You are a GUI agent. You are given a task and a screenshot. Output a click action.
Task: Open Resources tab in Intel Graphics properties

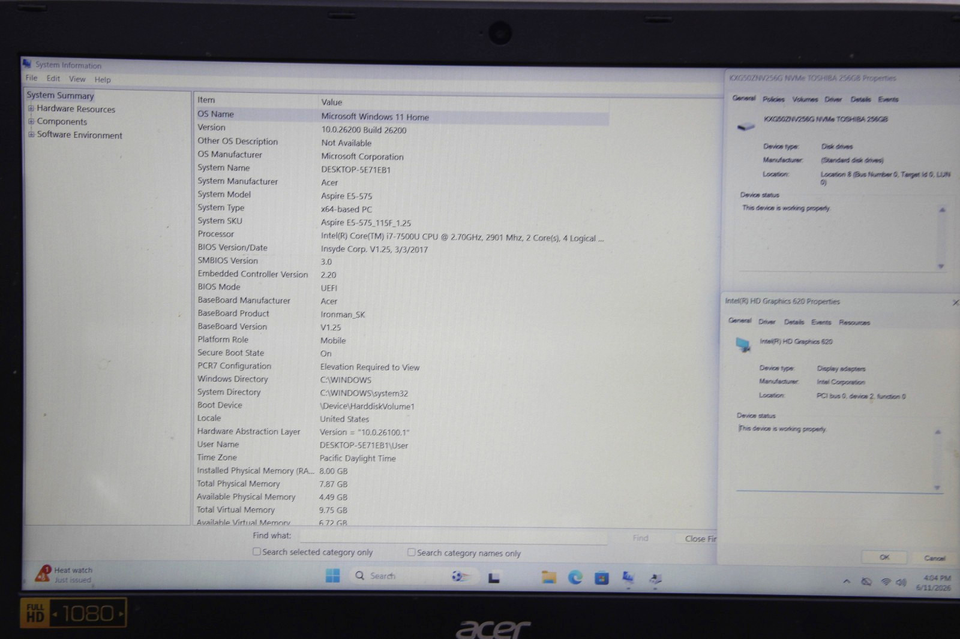(x=854, y=322)
